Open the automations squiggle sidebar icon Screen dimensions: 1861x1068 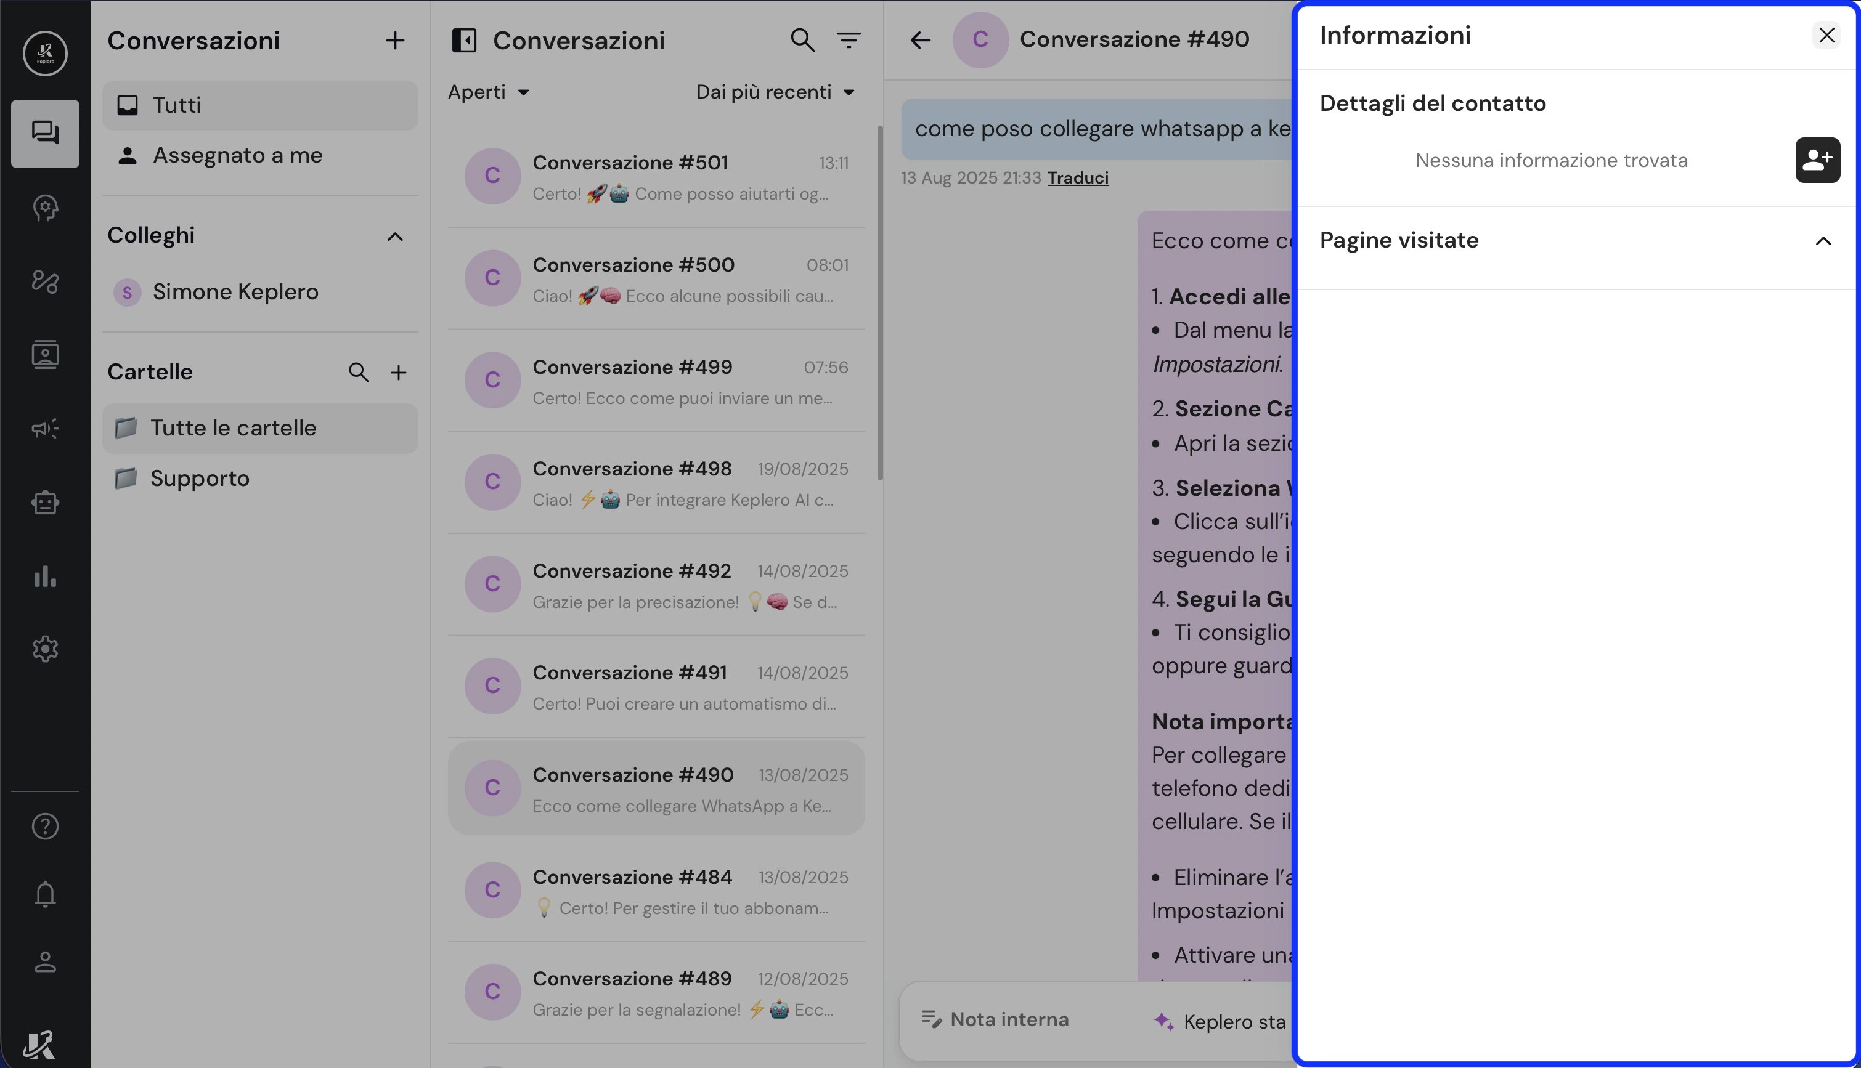coord(45,281)
